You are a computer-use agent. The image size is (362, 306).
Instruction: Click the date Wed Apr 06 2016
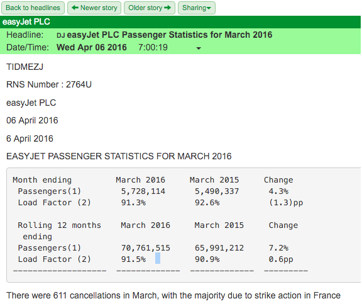coord(92,47)
